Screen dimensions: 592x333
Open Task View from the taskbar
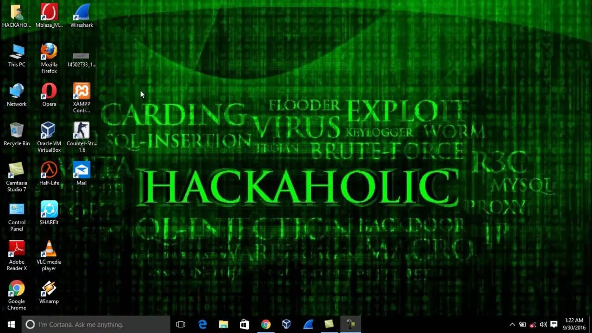181,324
